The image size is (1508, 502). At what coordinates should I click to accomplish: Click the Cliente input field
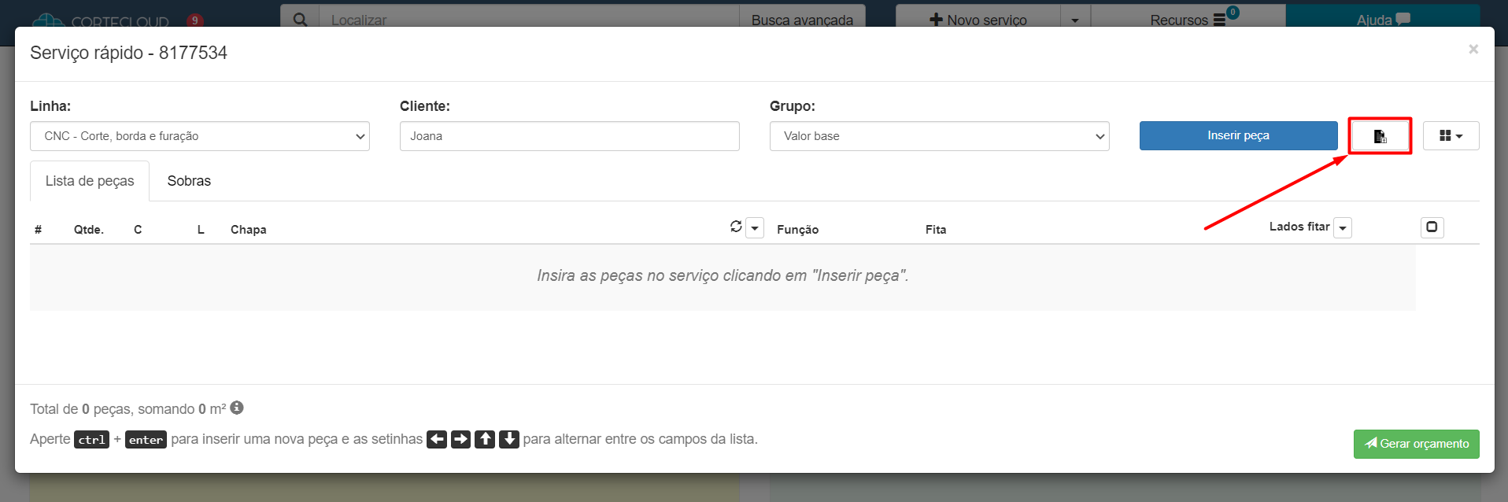[x=569, y=136]
